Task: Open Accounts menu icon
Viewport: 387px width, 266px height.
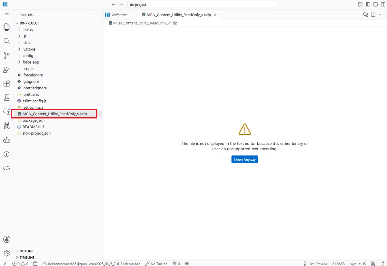Action: 6,239
